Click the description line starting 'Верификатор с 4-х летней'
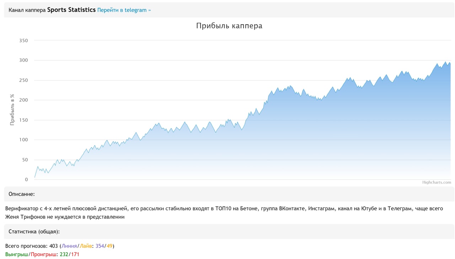This screenshot has width=455, height=259. point(224,208)
